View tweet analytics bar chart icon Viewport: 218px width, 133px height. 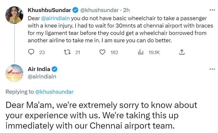click(141, 52)
